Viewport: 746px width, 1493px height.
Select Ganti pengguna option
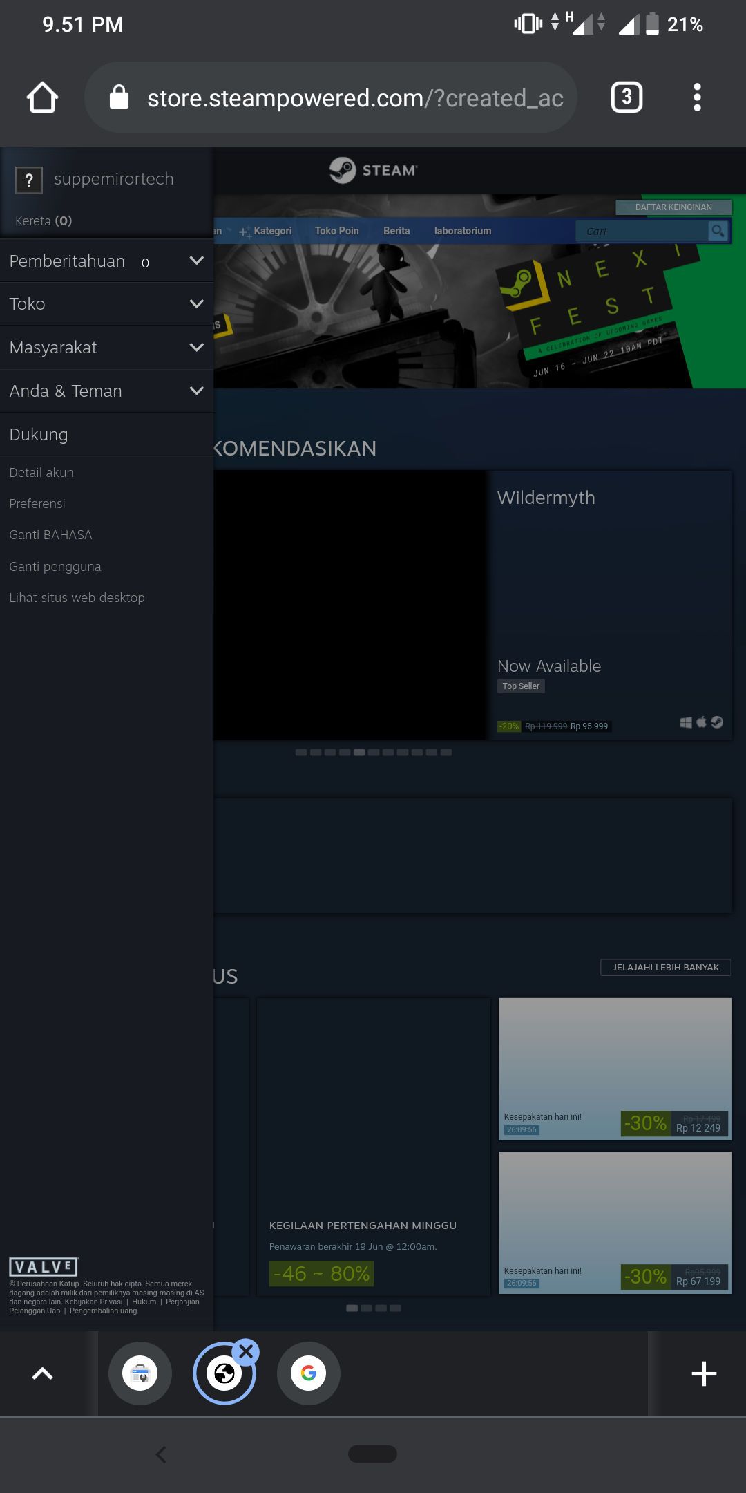[x=55, y=567]
